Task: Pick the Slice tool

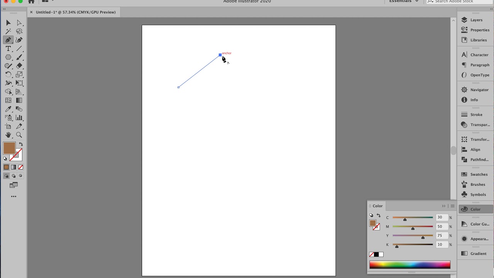Action: [x=19, y=126]
